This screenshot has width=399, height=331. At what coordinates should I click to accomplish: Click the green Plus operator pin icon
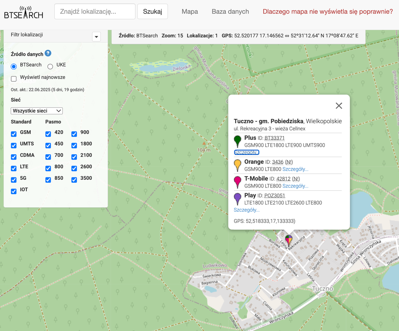(x=238, y=141)
